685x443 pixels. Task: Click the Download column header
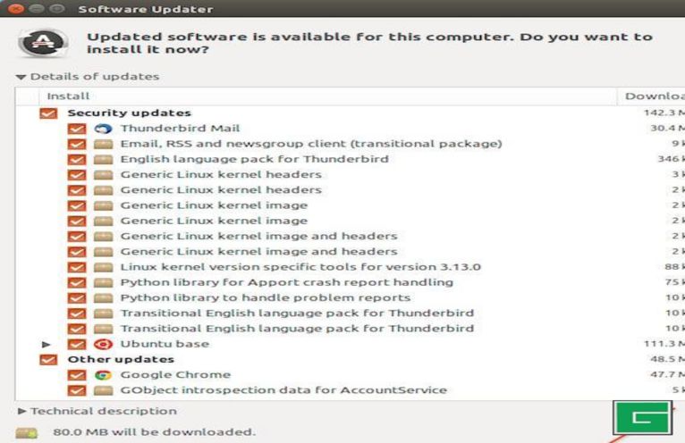pos(654,96)
